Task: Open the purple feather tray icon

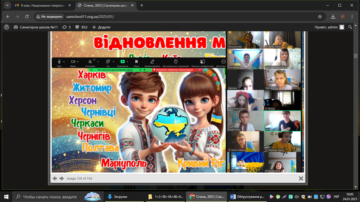Action: pyautogui.click(x=284, y=197)
